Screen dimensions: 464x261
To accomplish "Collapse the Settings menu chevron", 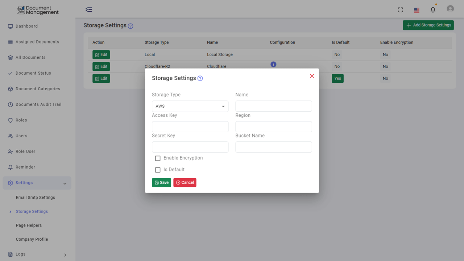I will pos(65,183).
